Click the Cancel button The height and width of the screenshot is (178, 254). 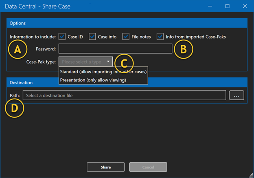tap(148, 167)
